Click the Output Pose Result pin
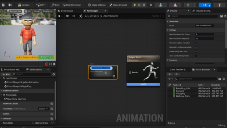This screenshot has width=227, height=128. pyautogui.click(x=130, y=73)
